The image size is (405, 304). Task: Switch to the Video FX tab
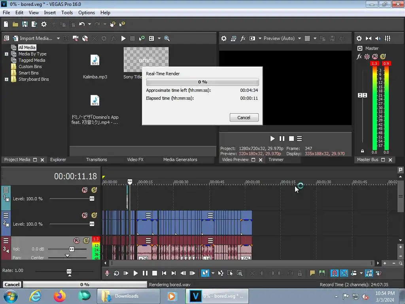(135, 160)
